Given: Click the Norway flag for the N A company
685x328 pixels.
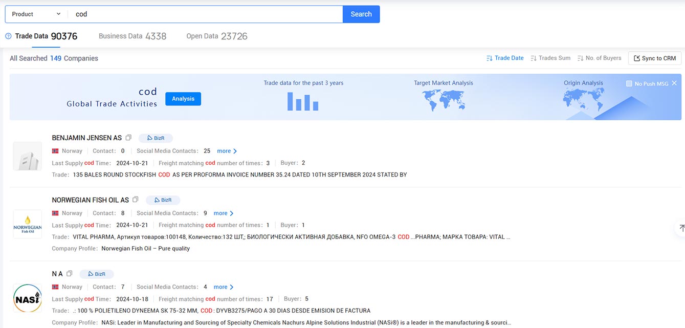Looking at the screenshot, I should pos(55,287).
